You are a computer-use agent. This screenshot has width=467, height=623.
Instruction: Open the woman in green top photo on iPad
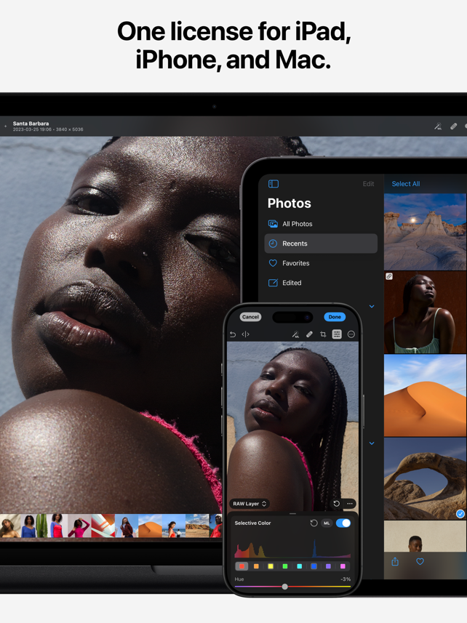click(x=426, y=313)
